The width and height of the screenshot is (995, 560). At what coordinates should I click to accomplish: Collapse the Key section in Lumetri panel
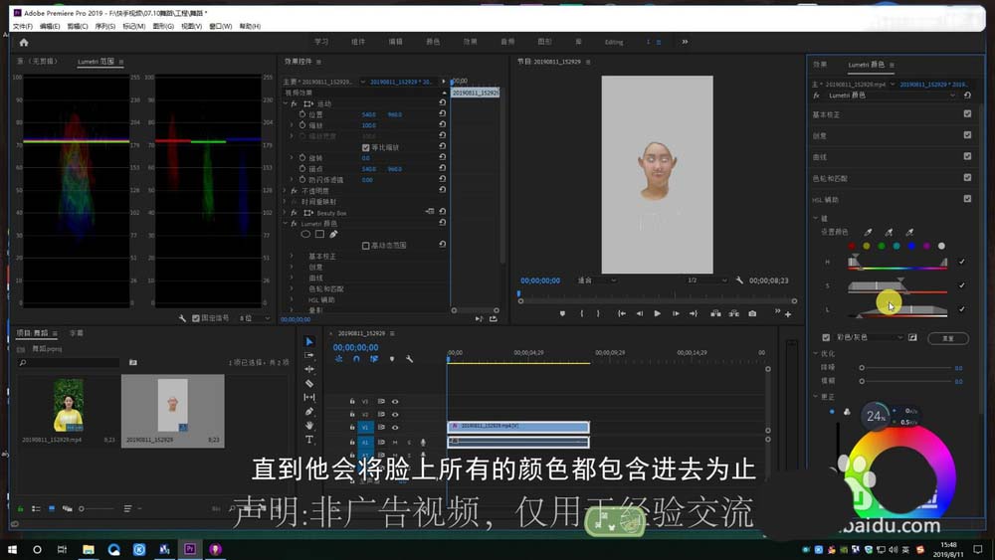coord(816,218)
